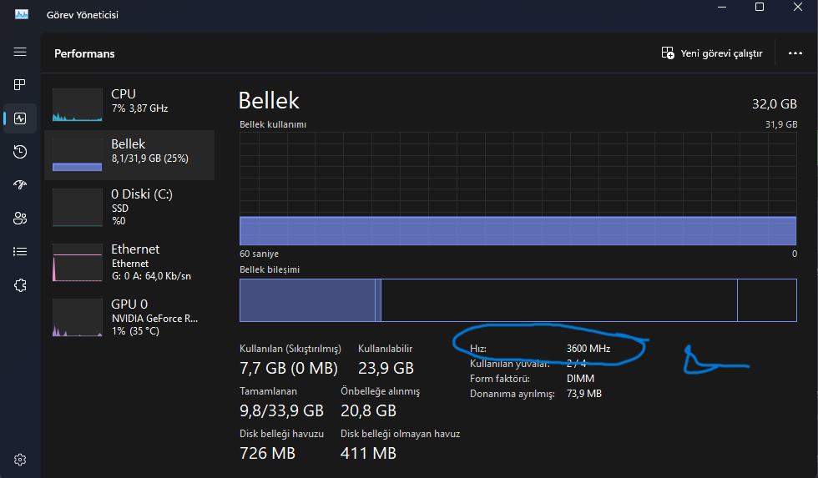Image resolution: width=818 pixels, height=478 pixels.
Task: Open the Services page icon
Action: click(20, 285)
